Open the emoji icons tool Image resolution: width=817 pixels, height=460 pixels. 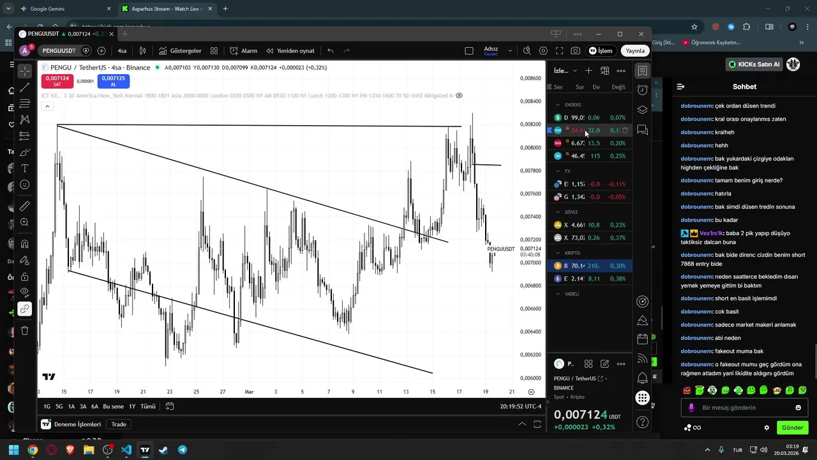tap(24, 185)
